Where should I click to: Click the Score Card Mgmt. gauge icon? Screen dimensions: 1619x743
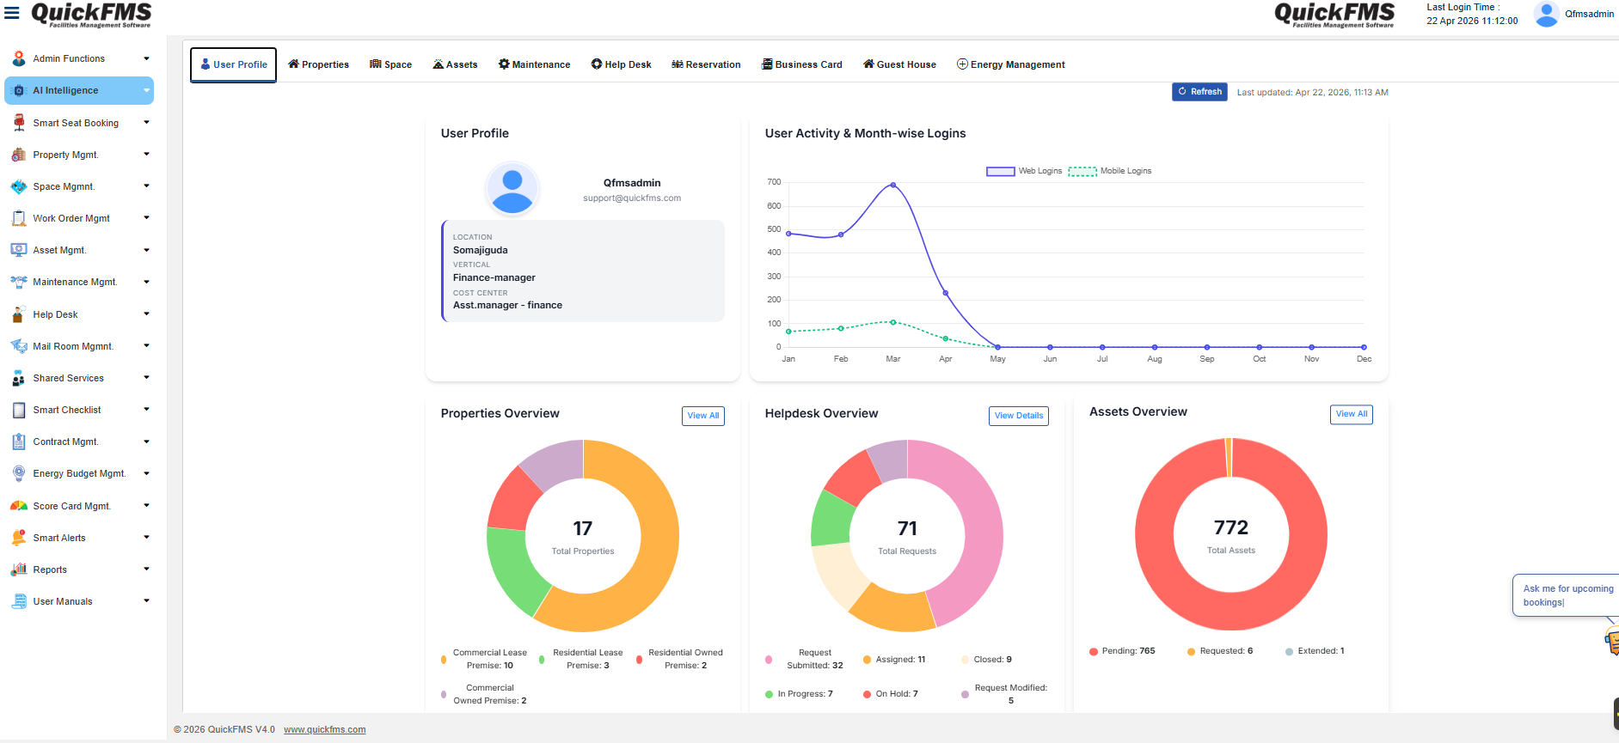pos(19,506)
